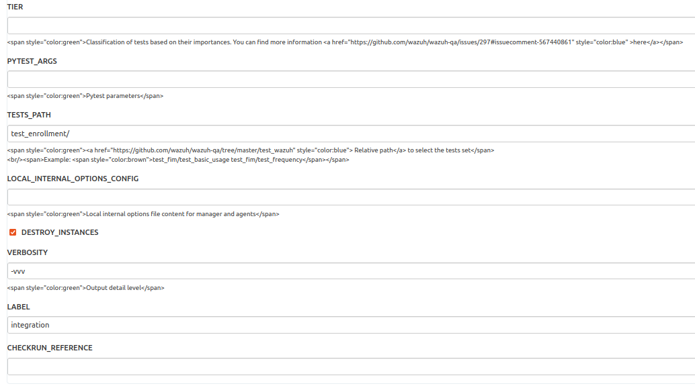Uncheck the DESTROY_INSTANCES checkbox
Viewport: 695px width, 392px height.
point(13,232)
